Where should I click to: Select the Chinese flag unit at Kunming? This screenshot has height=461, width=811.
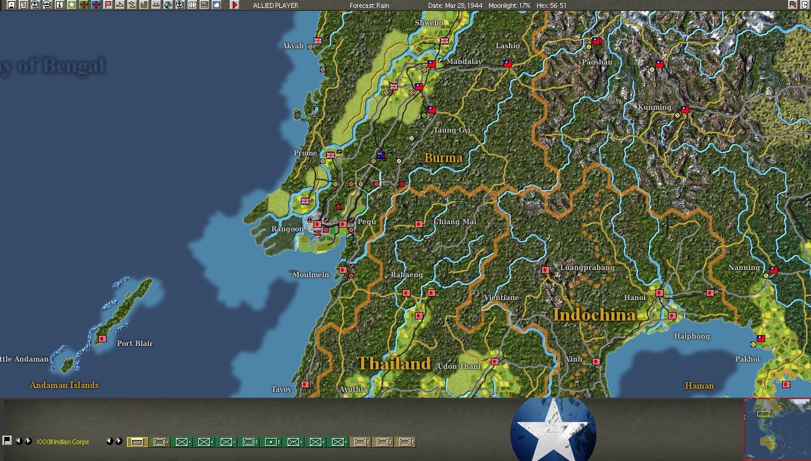(684, 110)
